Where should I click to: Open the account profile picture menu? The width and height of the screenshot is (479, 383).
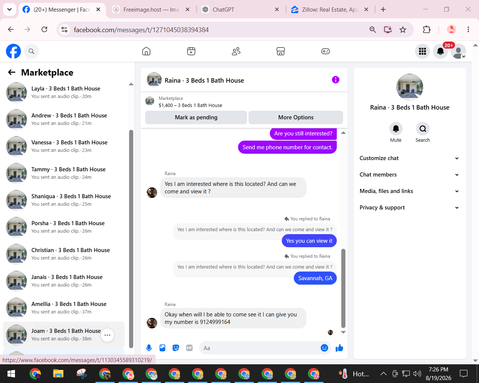[x=458, y=51]
